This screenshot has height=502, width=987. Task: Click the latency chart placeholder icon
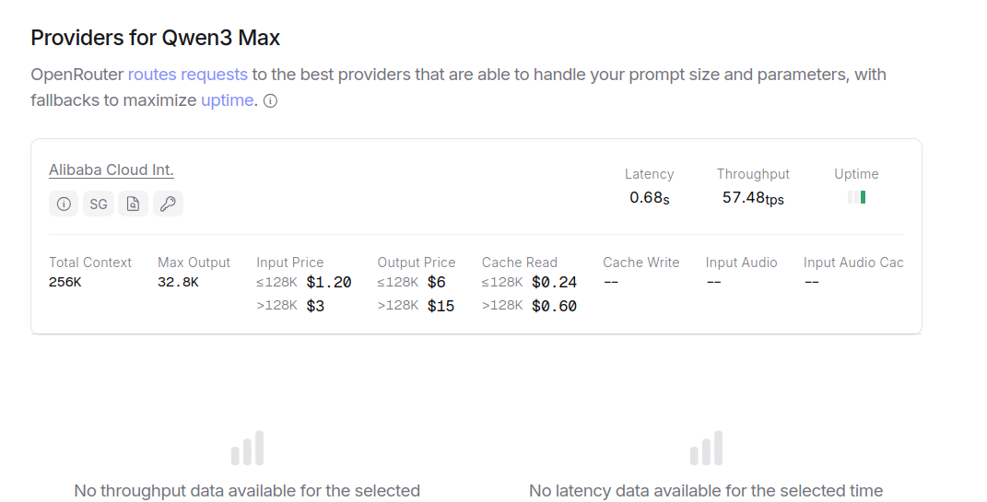click(x=706, y=449)
